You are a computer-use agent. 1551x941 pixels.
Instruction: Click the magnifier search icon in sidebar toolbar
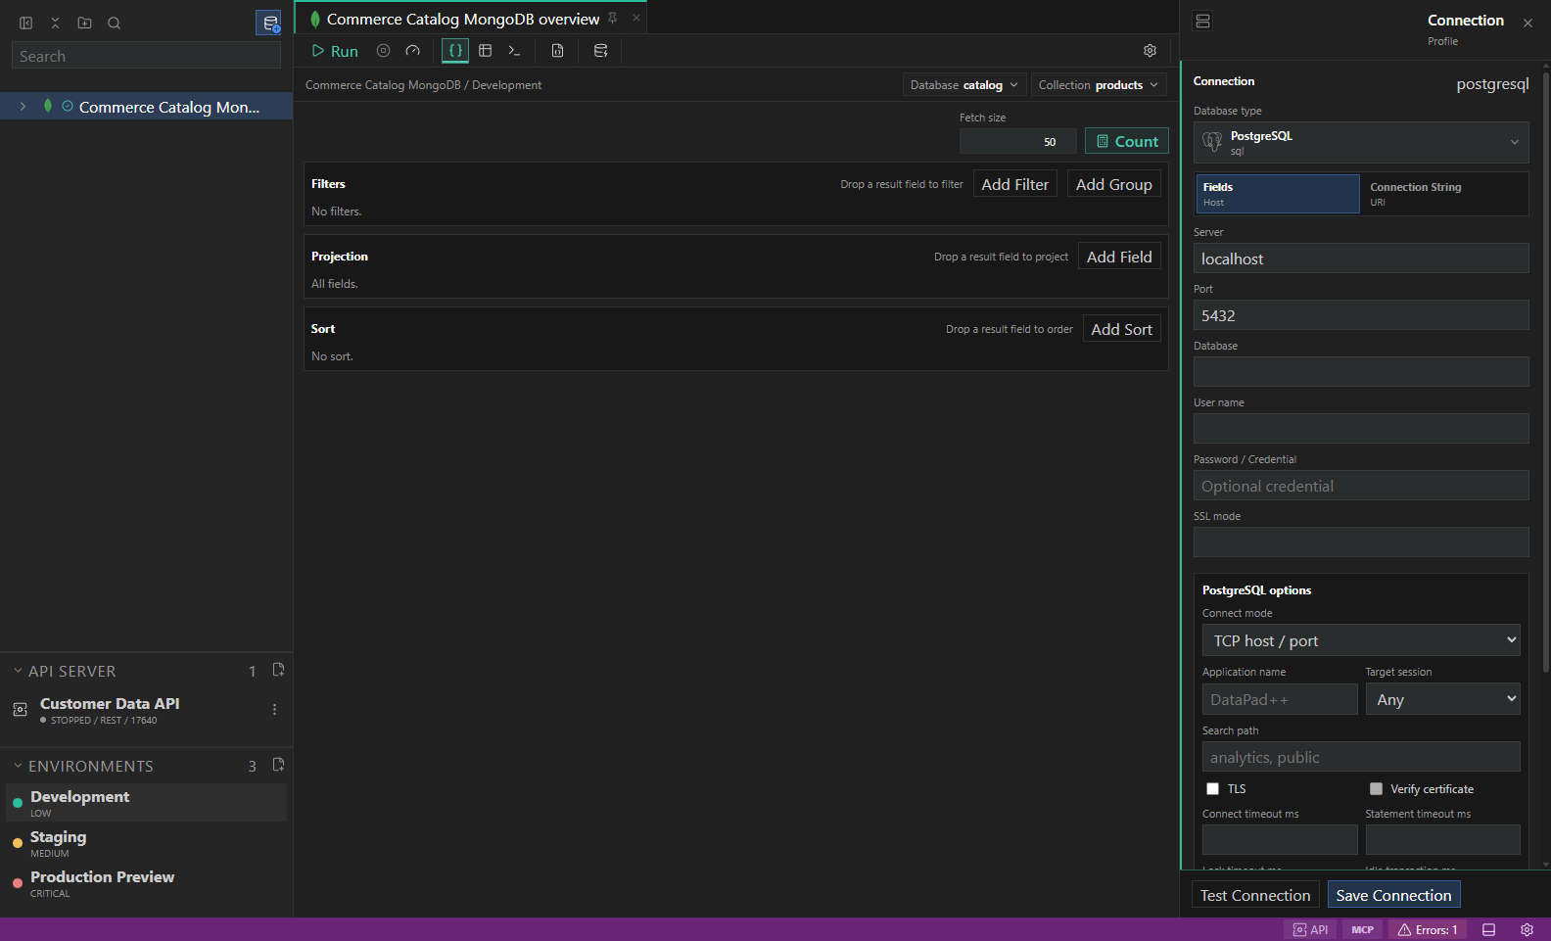[115, 23]
